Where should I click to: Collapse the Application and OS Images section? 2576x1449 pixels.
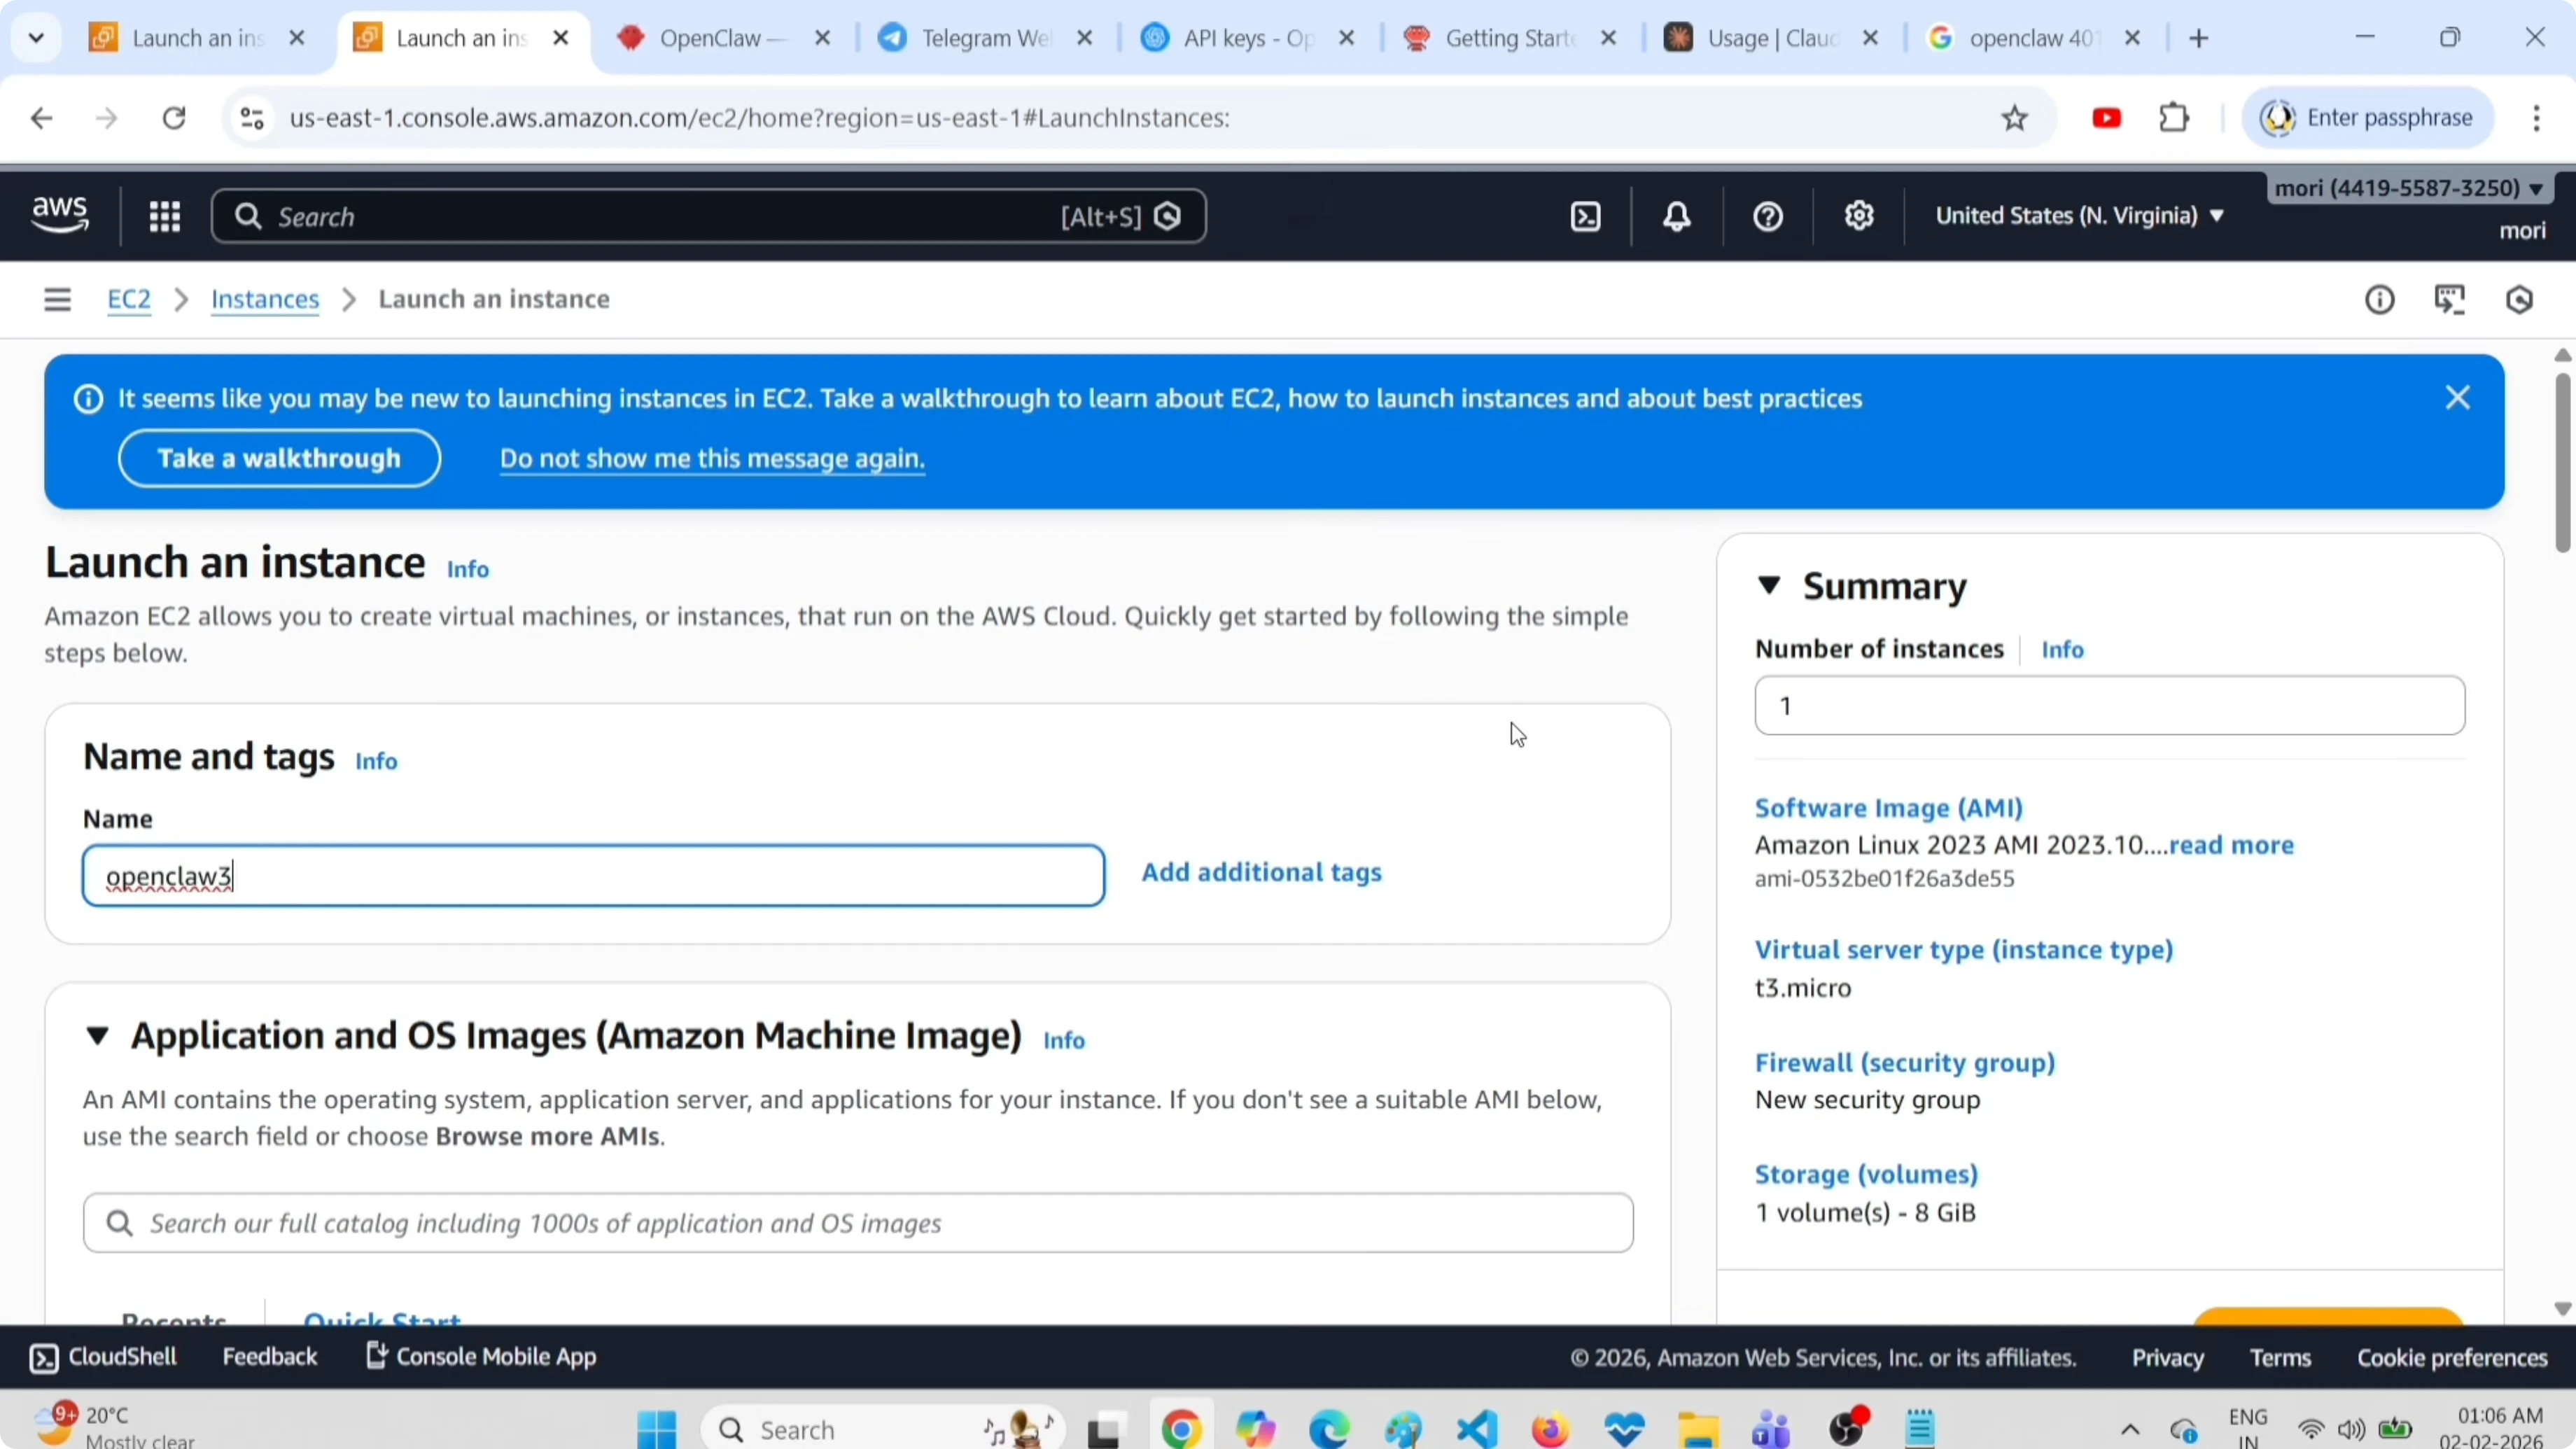98,1037
